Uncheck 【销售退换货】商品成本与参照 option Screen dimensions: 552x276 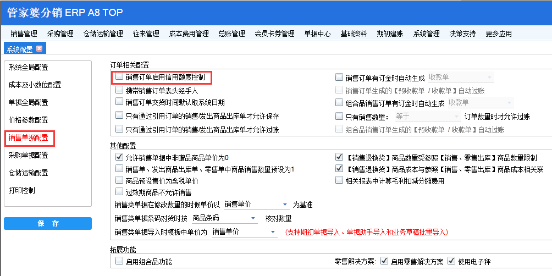tap(339, 169)
